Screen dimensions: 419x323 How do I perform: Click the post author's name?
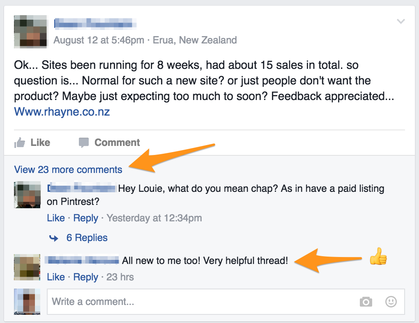95,24
